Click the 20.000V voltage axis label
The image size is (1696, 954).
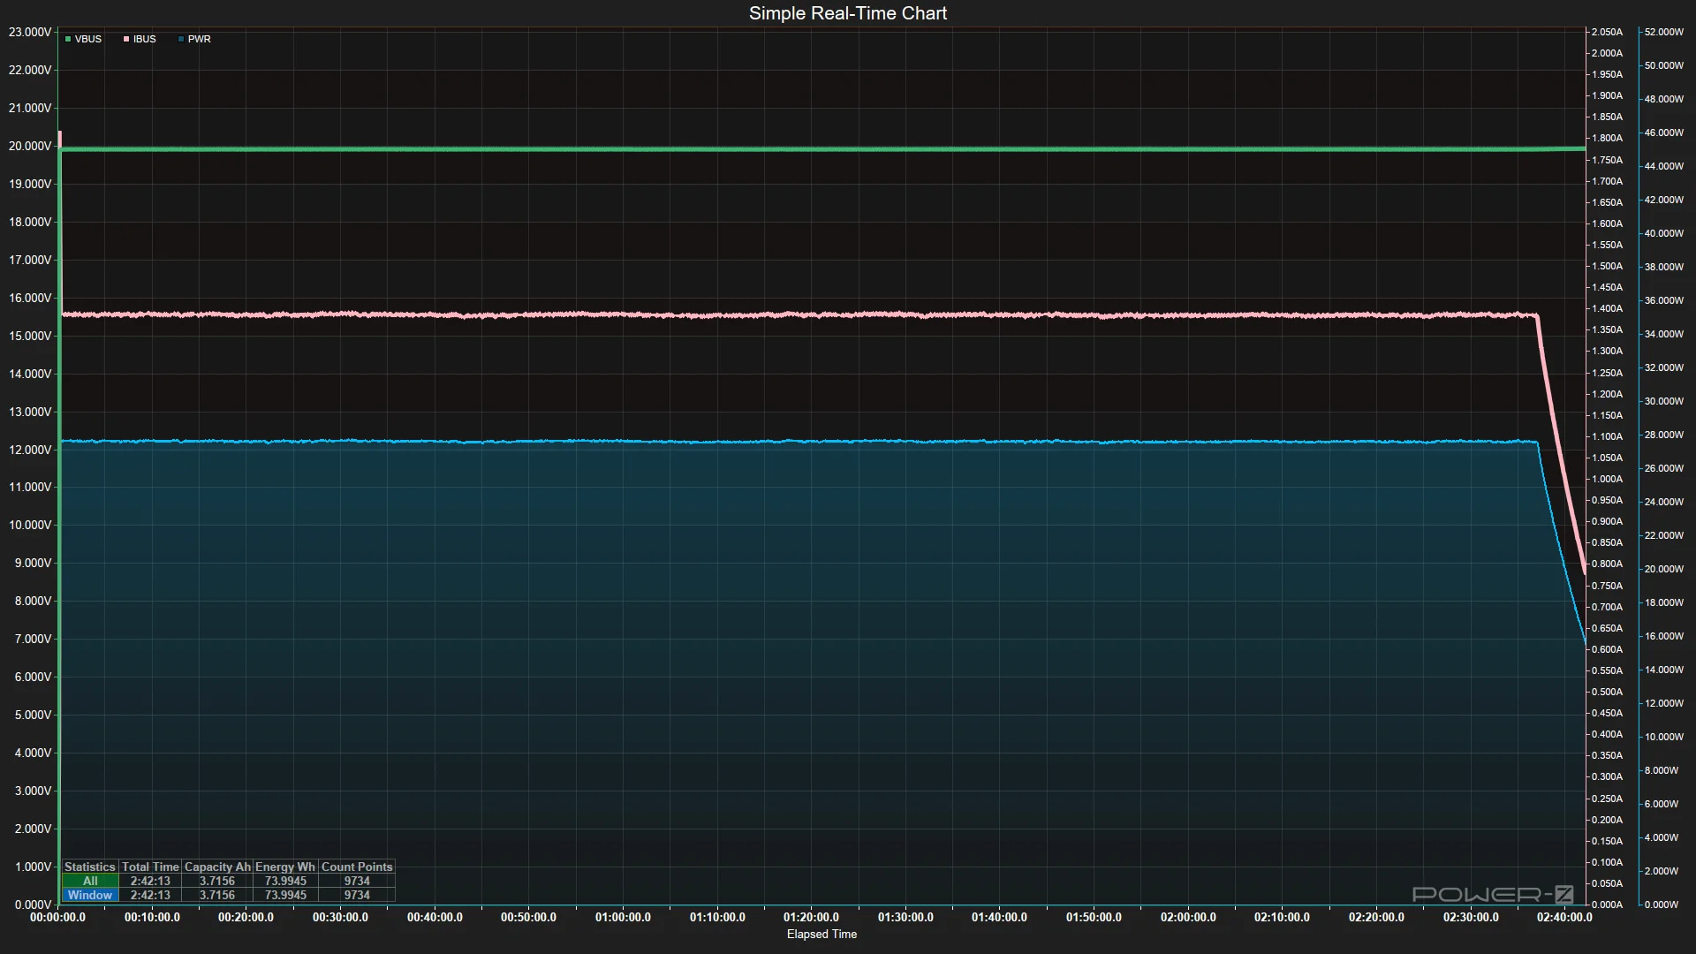30,146
